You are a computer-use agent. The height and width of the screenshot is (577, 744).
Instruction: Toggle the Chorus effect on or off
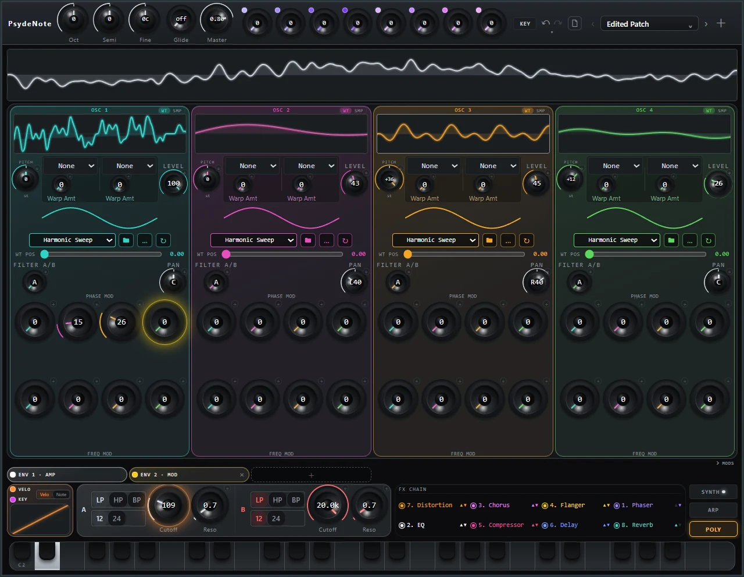473,505
